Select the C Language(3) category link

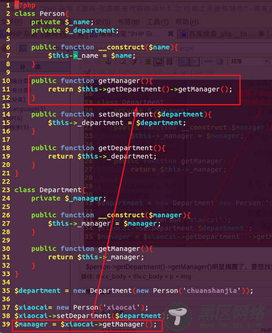24,109
